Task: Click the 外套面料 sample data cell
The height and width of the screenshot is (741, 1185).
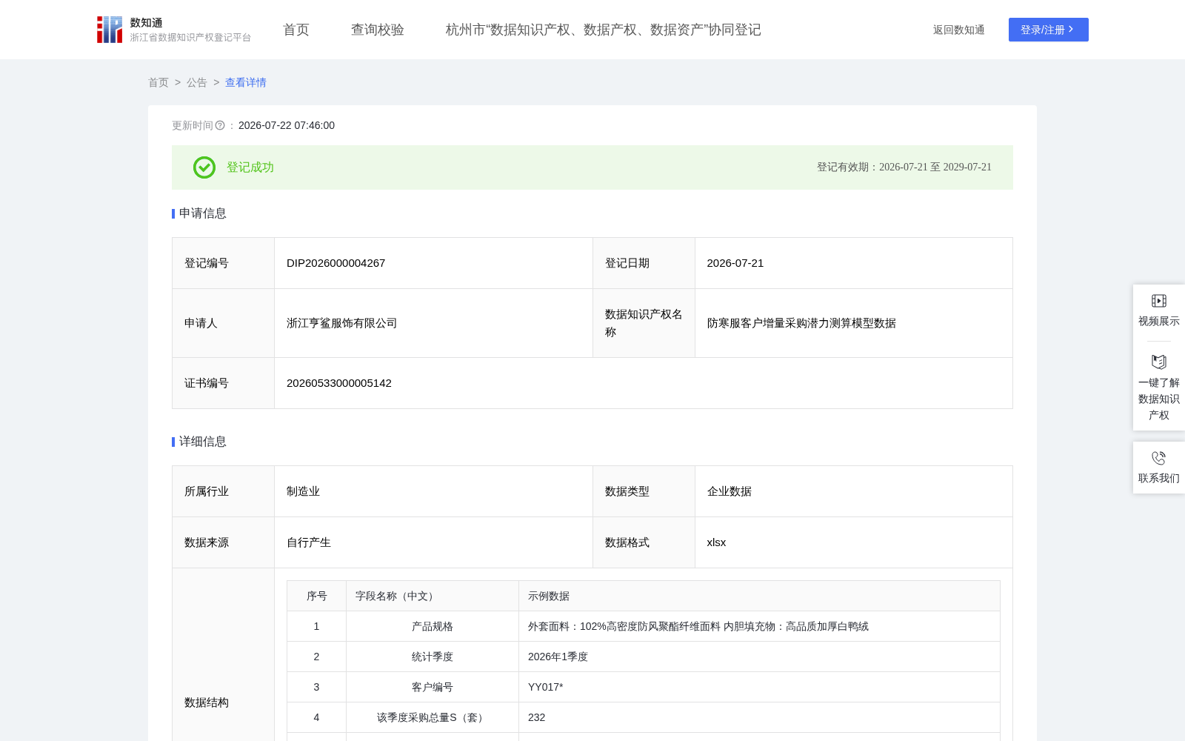Action: point(759,626)
